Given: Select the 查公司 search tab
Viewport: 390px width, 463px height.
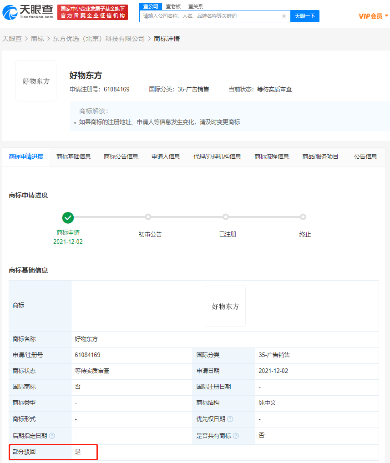Looking at the screenshot, I should coord(151,6).
